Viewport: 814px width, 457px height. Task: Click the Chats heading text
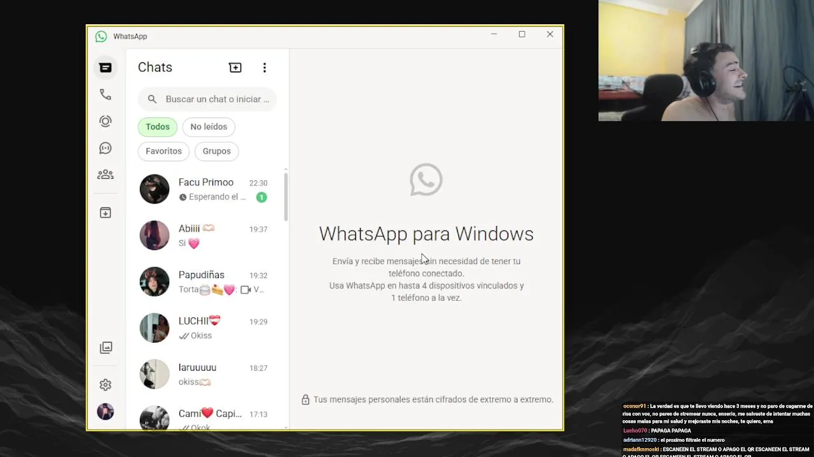(x=155, y=67)
